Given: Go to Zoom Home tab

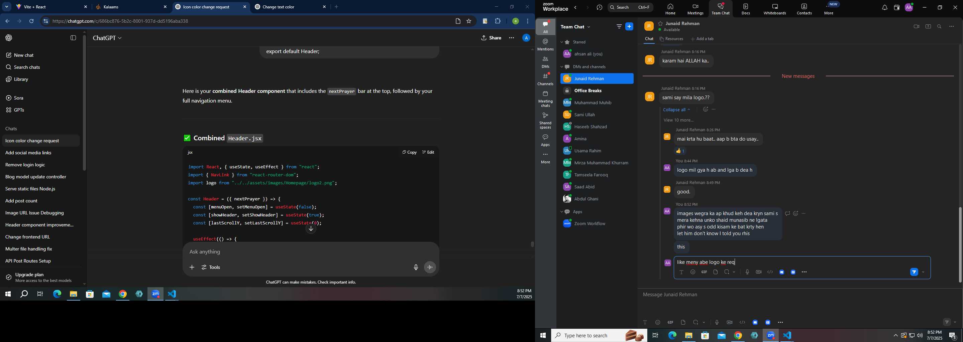Looking at the screenshot, I should (x=670, y=9).
